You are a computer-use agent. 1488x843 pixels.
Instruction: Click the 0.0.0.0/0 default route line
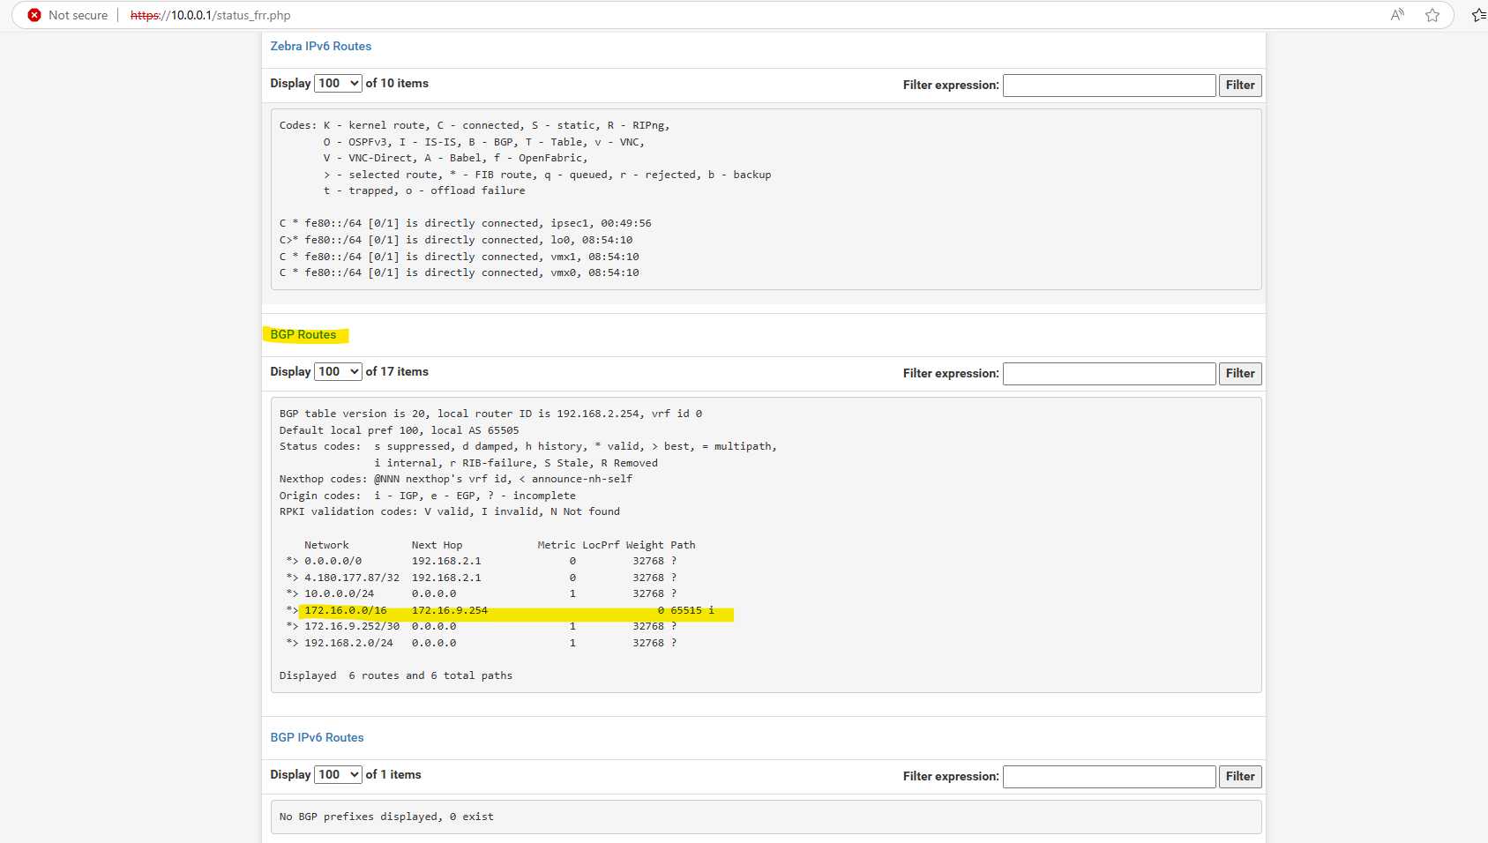pos(482,561)
